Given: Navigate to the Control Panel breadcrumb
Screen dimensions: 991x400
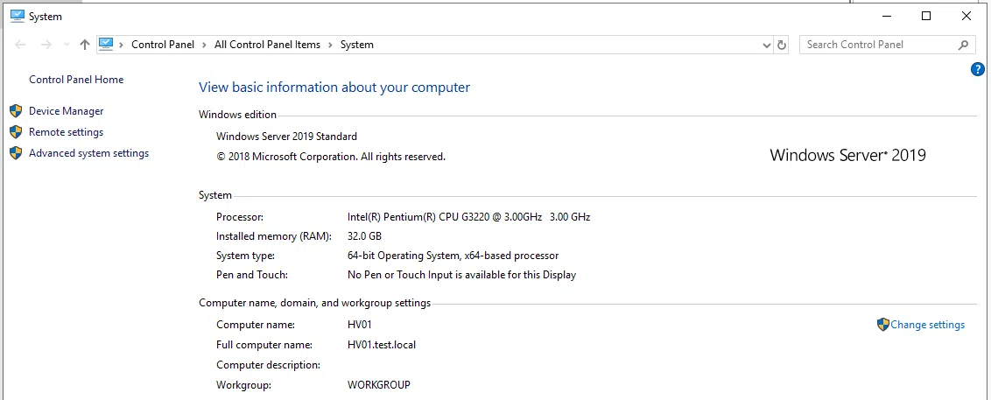Looking at the screenshot, I should [x=163, y=45].
